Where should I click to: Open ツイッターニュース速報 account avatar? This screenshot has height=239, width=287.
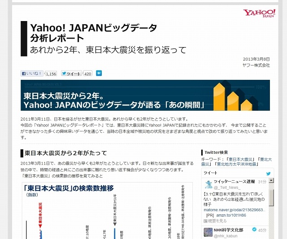pos(208,184)
